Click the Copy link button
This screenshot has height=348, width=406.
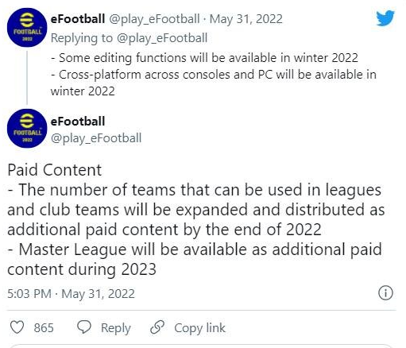pyautogui.click(x=199, y=328)
